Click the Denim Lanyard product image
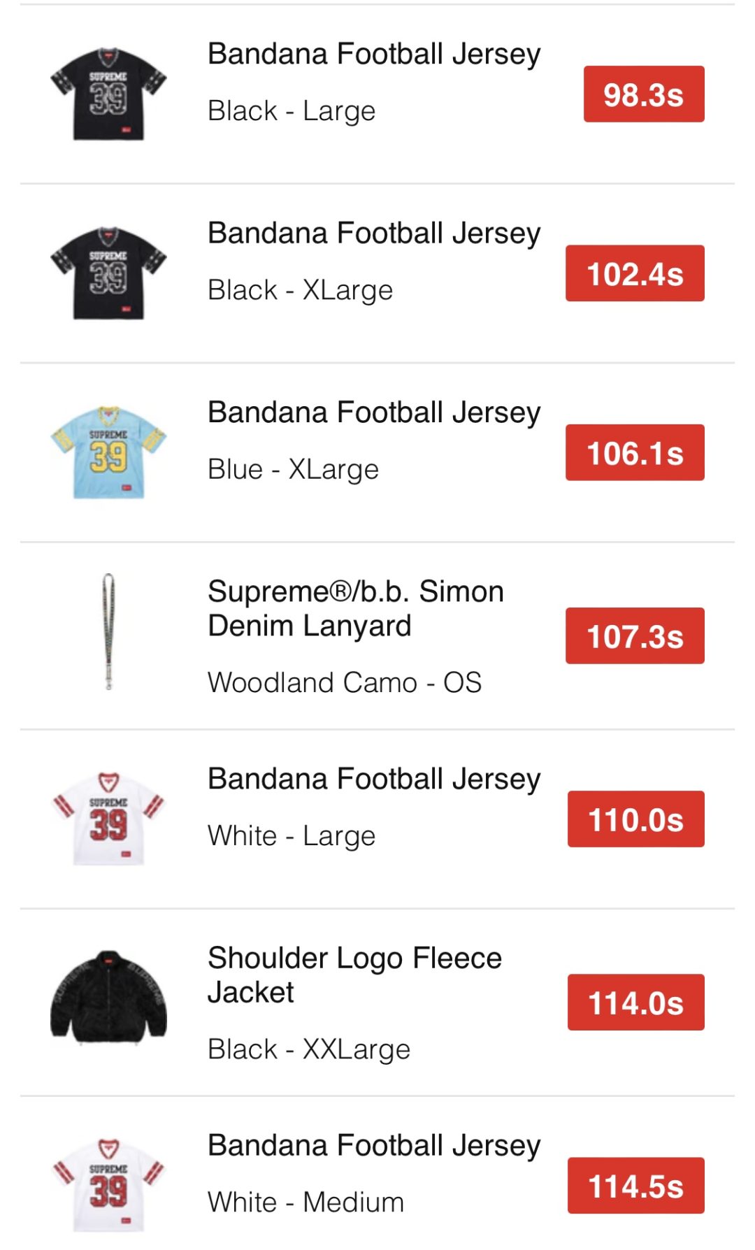 coord(108,631)
